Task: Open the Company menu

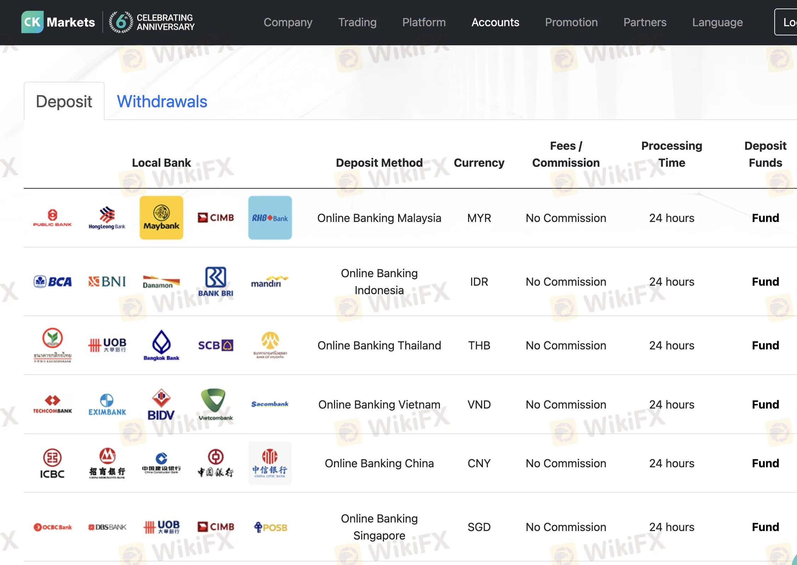Action: [288, 22]
